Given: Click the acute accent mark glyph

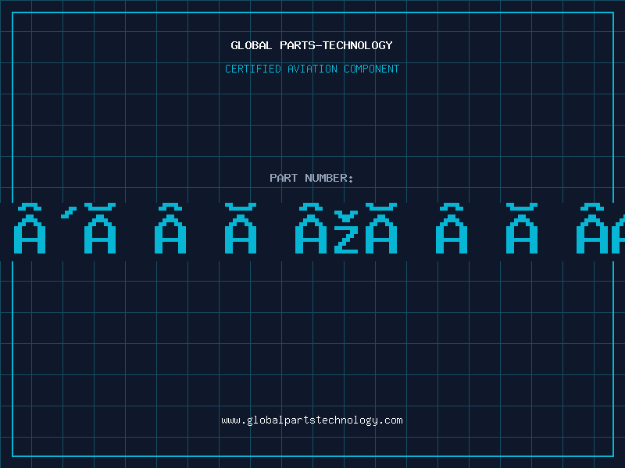Looking at the screenshot, I should [x=69, y=210].
